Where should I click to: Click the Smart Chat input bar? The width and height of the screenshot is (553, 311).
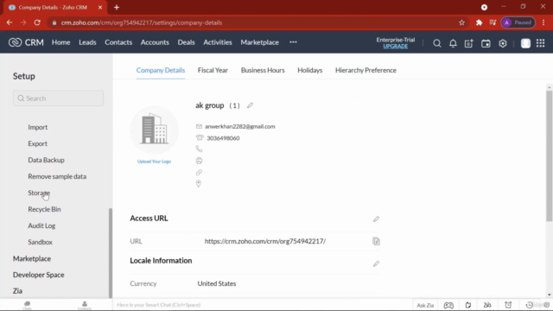pos(263,305)
